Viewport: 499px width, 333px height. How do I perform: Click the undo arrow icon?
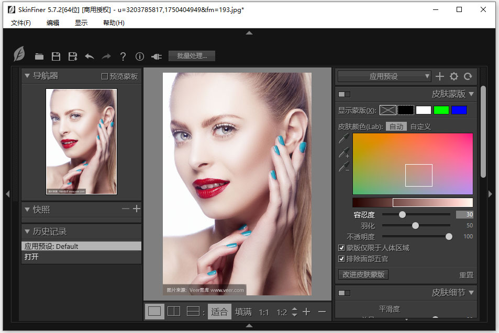(90, 56)
